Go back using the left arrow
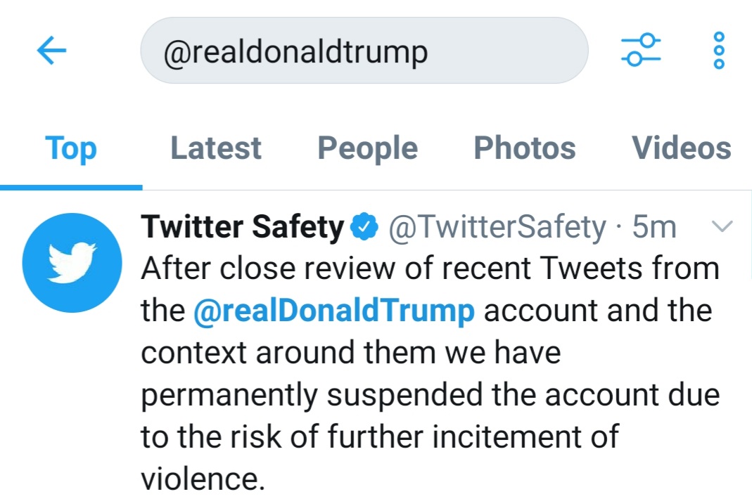Viewport: 752px width, 499px height. pos(51,51)
